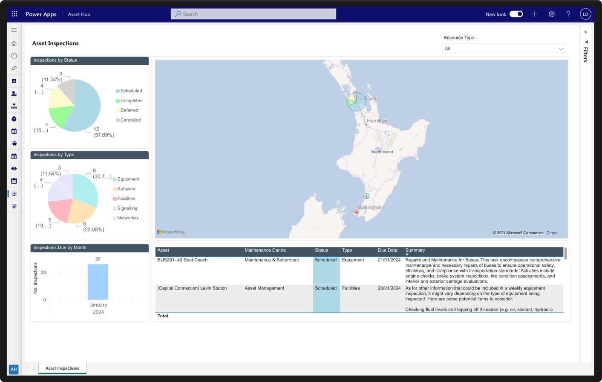602x382 pixels.
Task: Expand the Filters pane with the chevron
Action: point(586,32)
